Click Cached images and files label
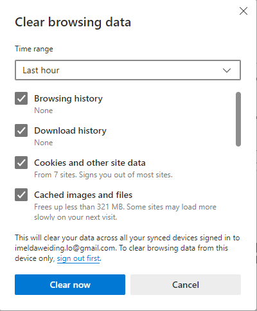The height and width of the screenshot is (311, 257). click(84, 195)
